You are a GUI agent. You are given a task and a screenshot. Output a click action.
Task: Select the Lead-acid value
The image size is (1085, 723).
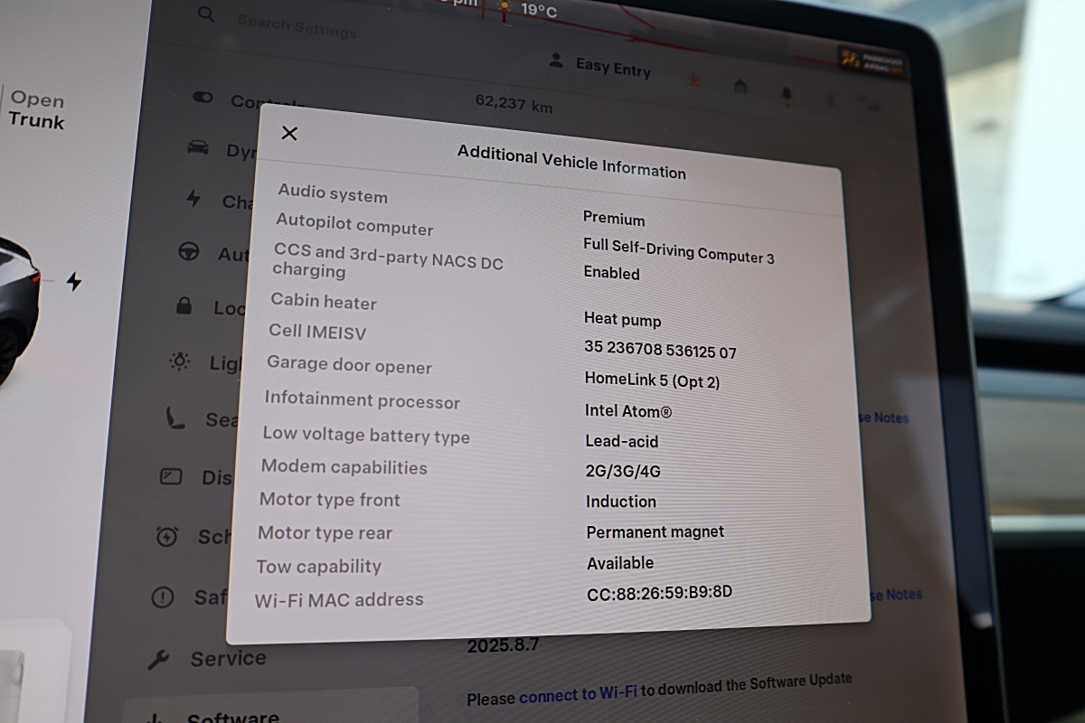(622, 441)
